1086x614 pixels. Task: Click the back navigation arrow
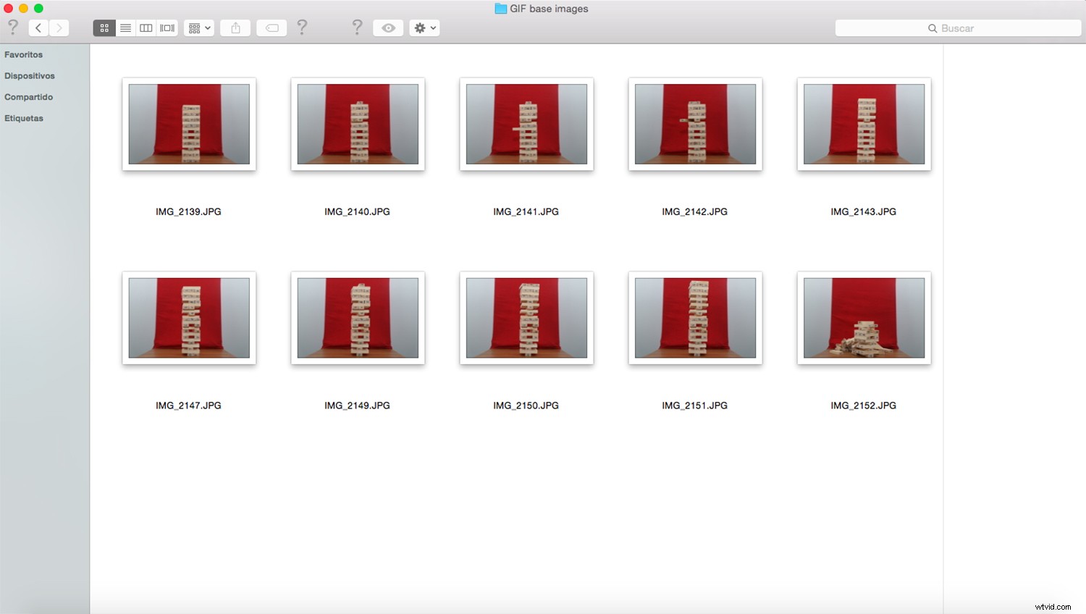pos(38,28)
